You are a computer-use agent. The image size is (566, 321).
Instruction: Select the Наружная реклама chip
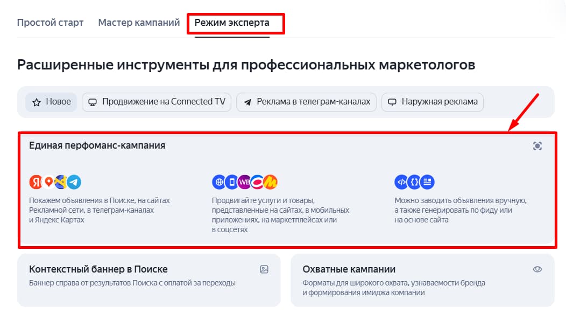(x=433, y=102)
